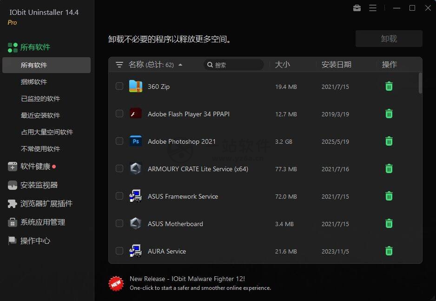Image resolution: width=436 pixels, height=301 pixels.
Task: Click the filter icon beside 名称
Action: point(119,65)
